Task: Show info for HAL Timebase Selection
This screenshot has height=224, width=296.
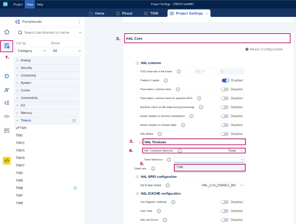Action: [x=180, y=151]
